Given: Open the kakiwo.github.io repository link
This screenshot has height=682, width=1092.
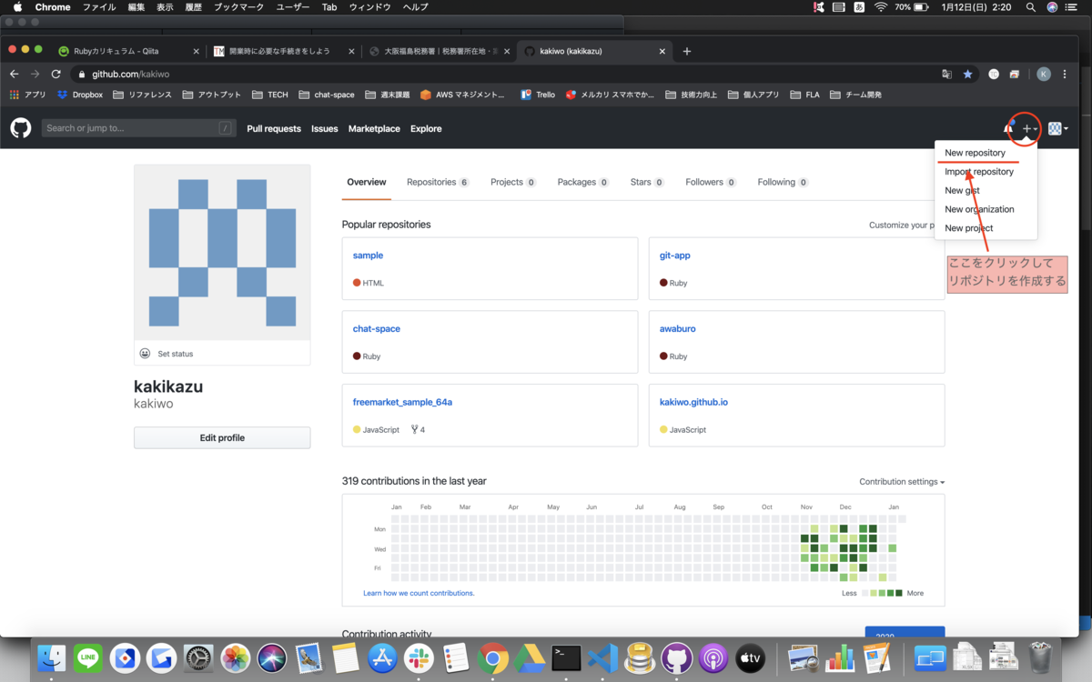Looking at the screenshot, I should click(693, 402).
